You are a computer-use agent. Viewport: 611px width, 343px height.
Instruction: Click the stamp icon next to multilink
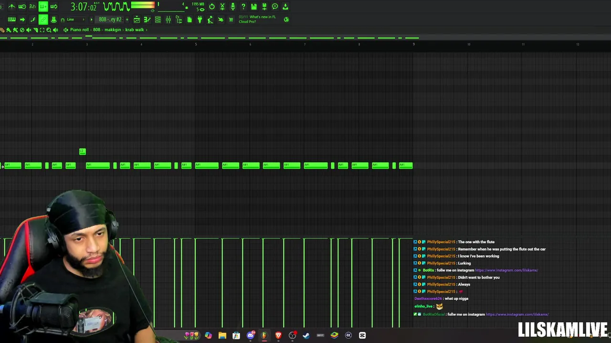(x=53, y=20)
